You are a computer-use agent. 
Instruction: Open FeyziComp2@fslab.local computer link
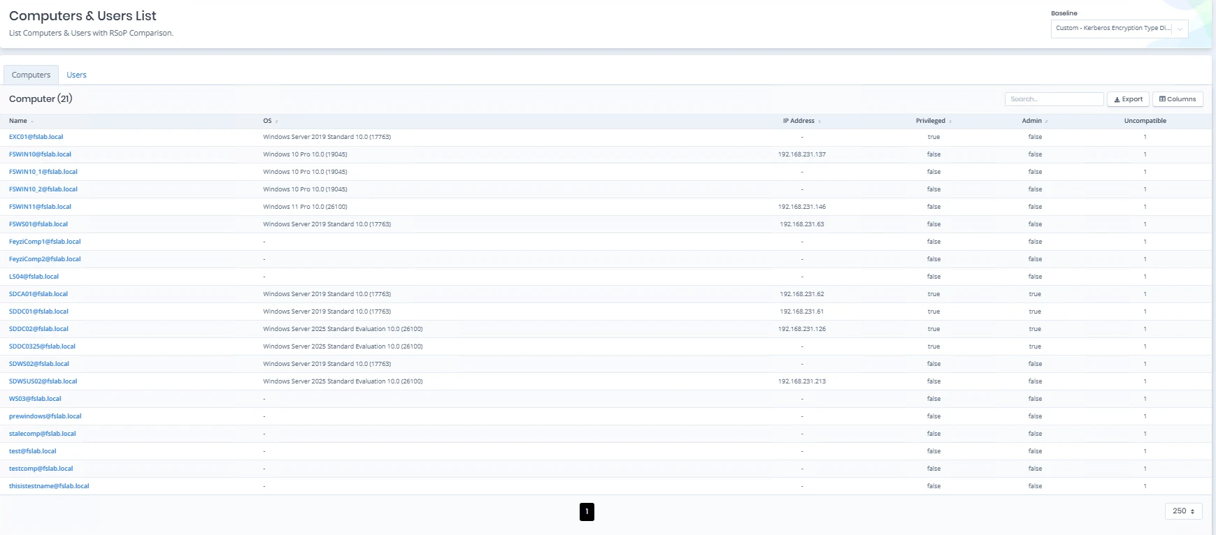point(45,259)
